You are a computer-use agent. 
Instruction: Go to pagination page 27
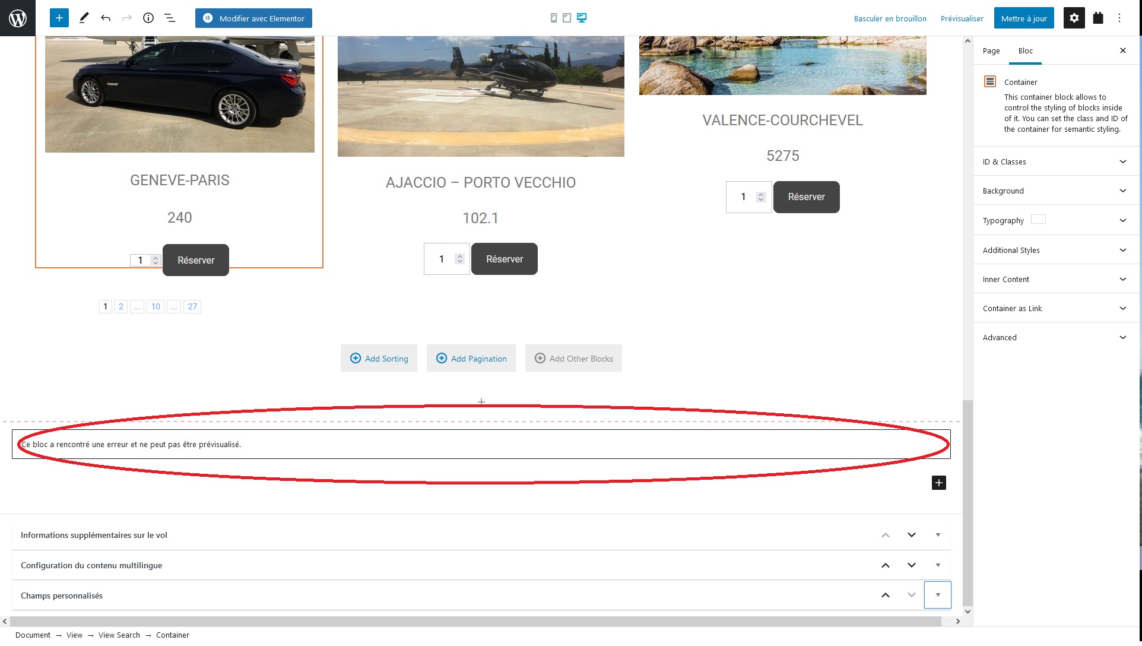192,306
